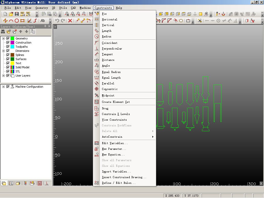This screenshot has width=264, height=198.
Task: Pin the Layers panel with pushpin
Action: click(45, 26)
